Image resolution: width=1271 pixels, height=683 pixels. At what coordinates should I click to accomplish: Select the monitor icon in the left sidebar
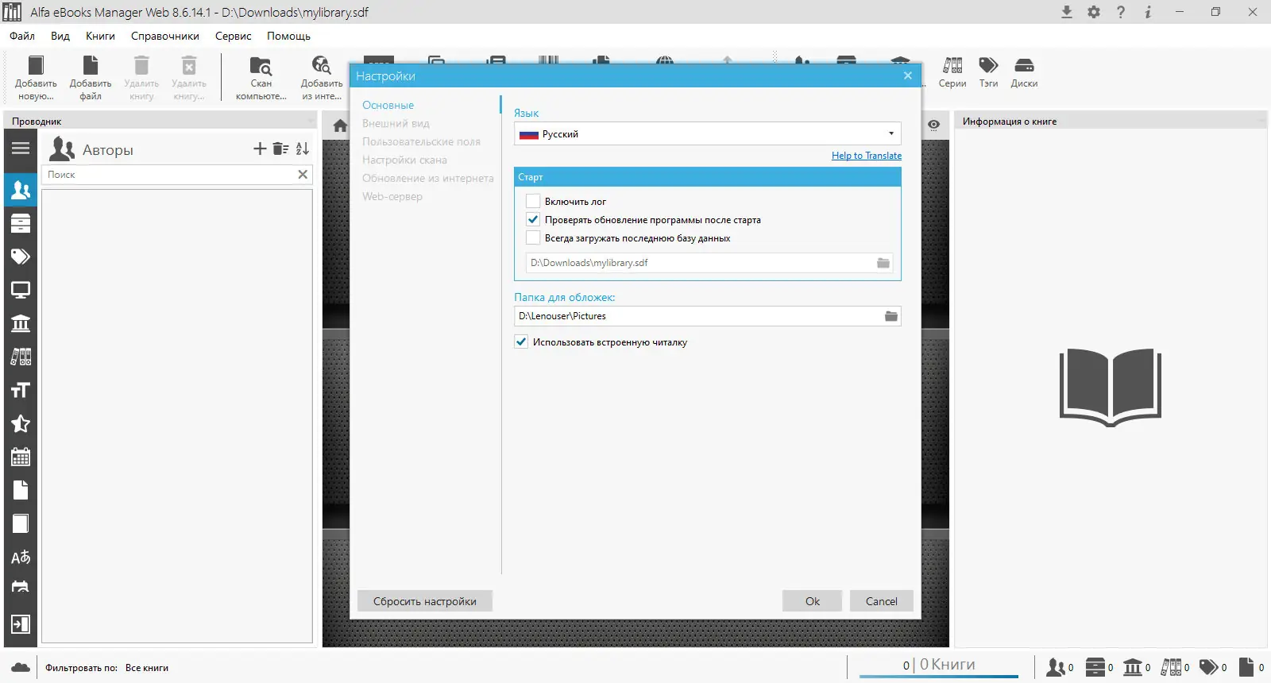pos(21,290)
